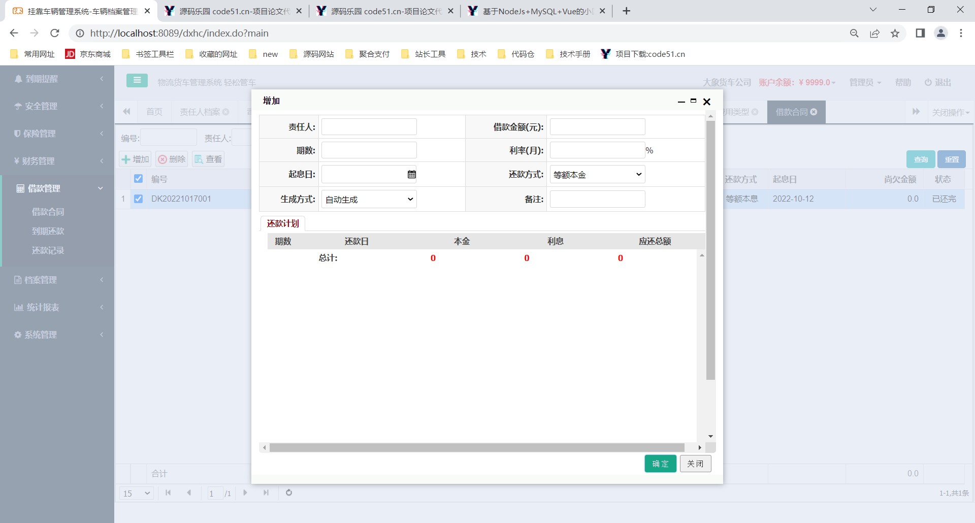Reload the page
975x523 pixels.
[55, 33]
